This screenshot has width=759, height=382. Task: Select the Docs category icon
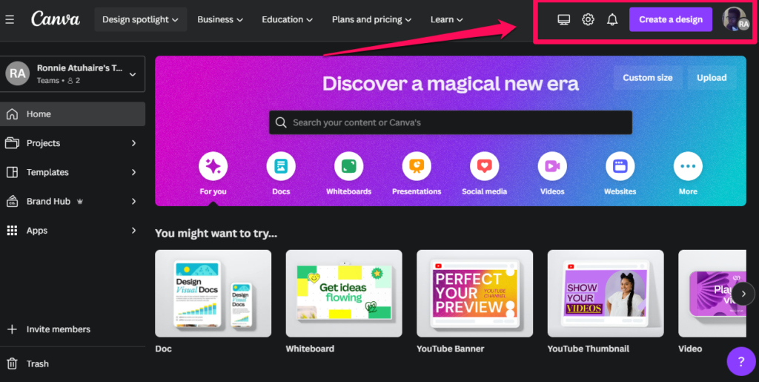281,166
